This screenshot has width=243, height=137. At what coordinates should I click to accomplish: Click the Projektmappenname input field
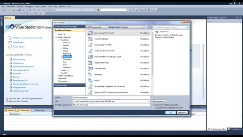click(111, 105)
